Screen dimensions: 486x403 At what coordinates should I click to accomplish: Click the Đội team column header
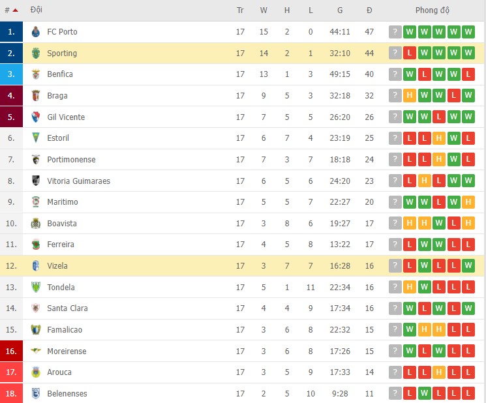[37, 10]
